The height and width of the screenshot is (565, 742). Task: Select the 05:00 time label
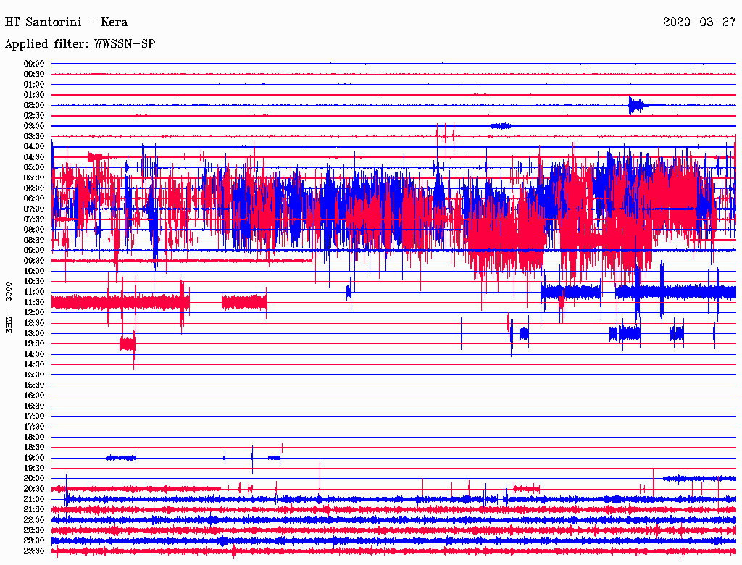34,168
